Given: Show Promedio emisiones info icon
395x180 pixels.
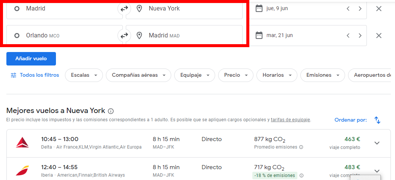Looking at the screenshot, I should [x=301, y=147].
